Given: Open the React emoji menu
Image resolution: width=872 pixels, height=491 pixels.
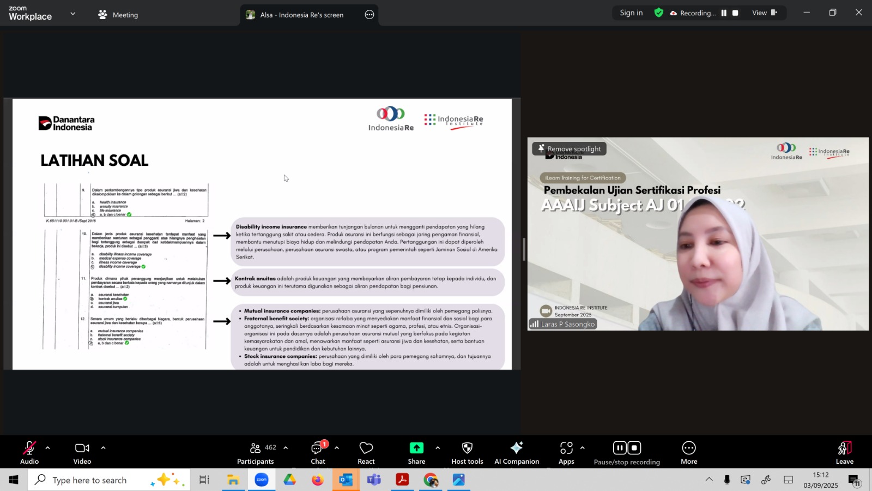Looking at the screenshot, I should pyautogui.click(x=366, y=452).
